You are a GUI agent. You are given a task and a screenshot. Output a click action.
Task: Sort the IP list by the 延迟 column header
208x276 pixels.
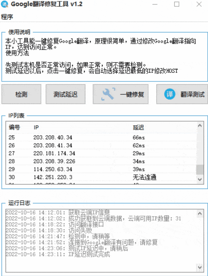pos(138,128)
